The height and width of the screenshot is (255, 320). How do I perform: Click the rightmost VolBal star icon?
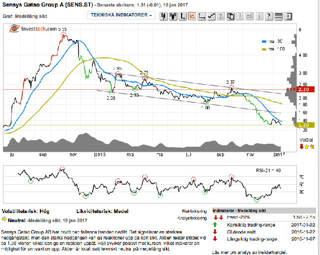(x=312, y=146)
